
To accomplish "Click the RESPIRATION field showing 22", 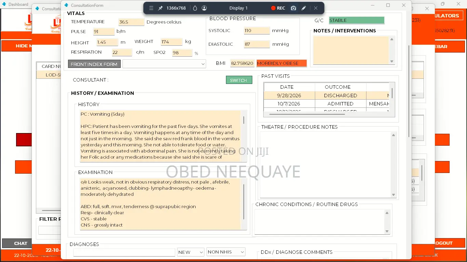I will click(x=122, y=53).
